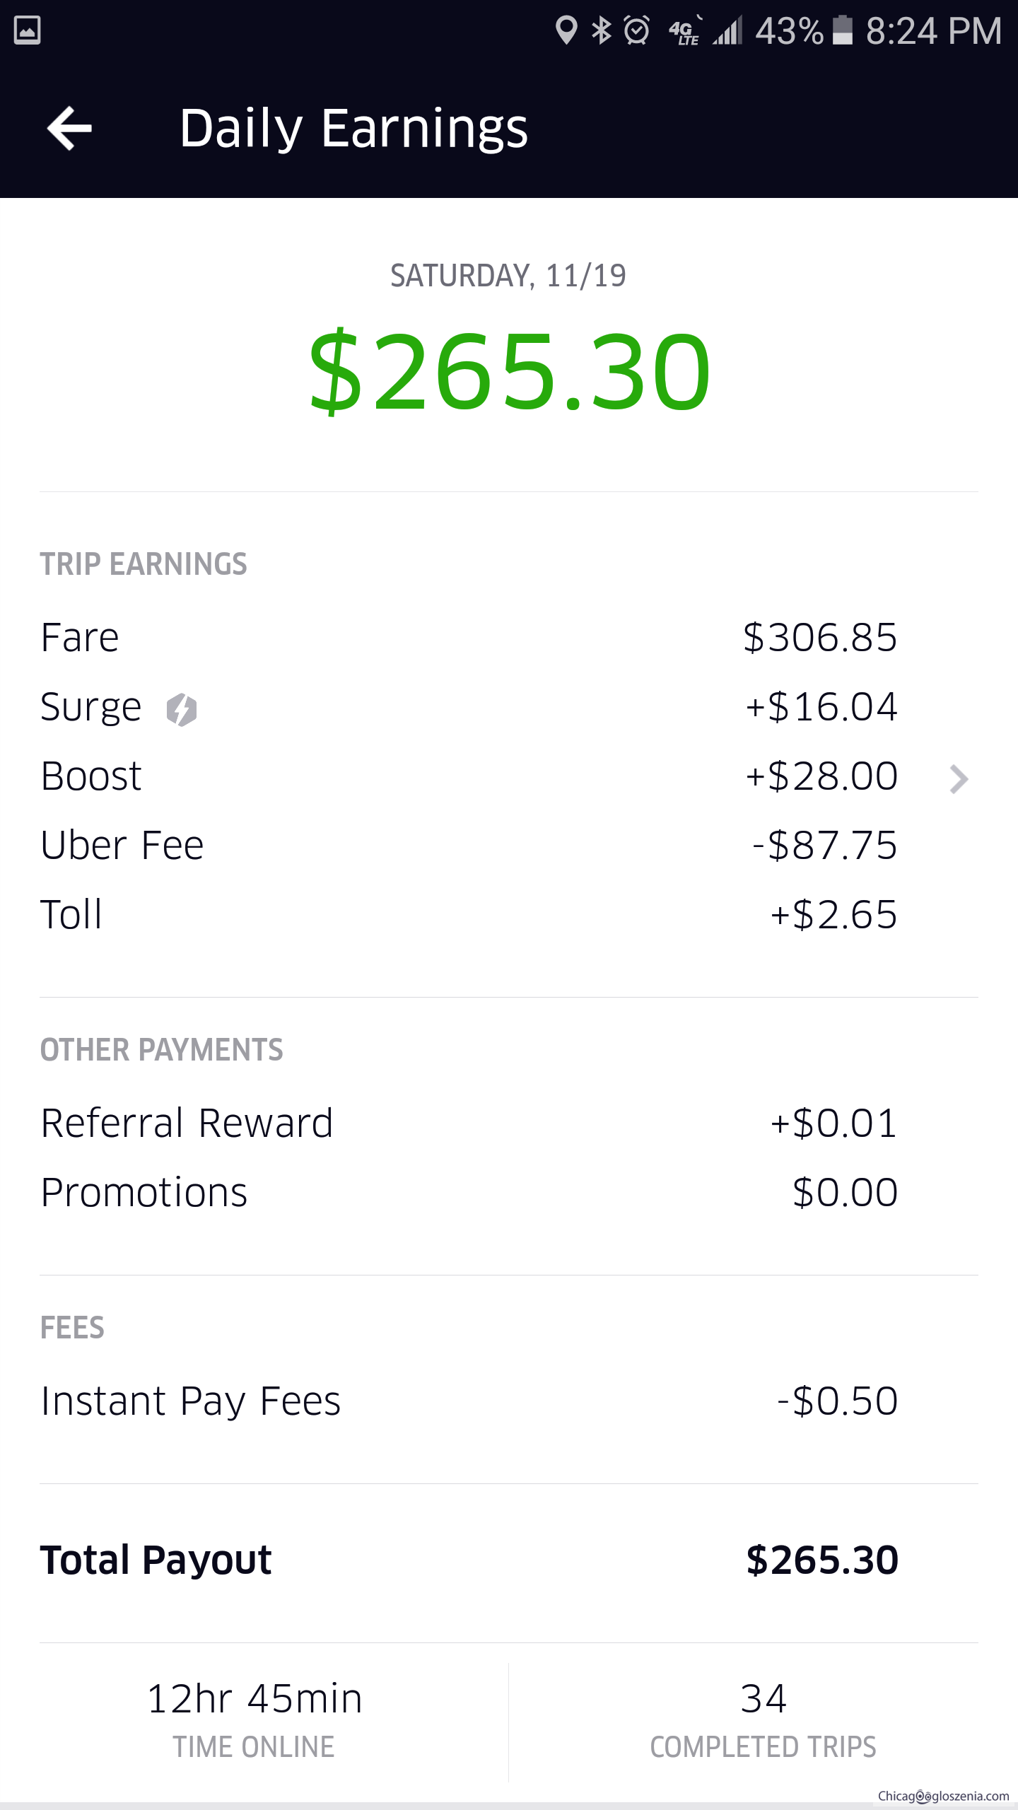Tap the alarm clock status icon
The height and width of the screenshot is (1810, 1018).
click(637, 30)
